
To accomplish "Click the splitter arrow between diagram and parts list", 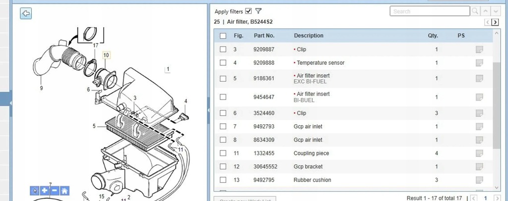I will coord(209,110).
